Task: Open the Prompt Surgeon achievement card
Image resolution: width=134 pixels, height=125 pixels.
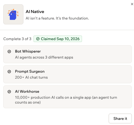Action: click(x=68, y=74)
